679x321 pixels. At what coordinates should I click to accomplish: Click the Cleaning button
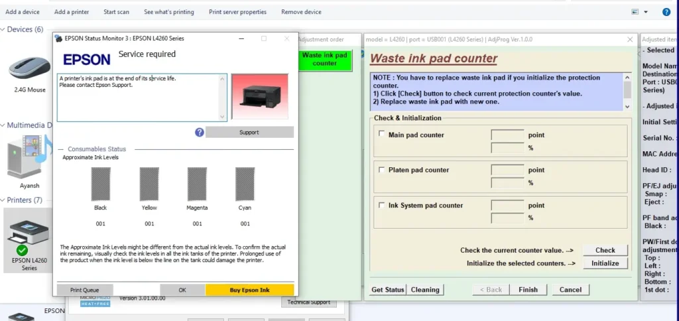[x=425, y=289]
